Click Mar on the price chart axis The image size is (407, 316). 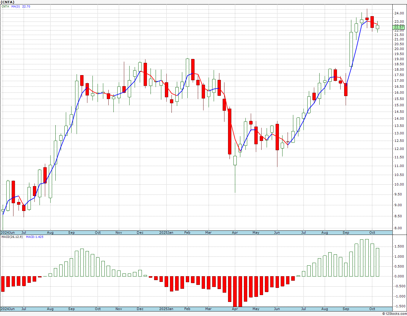click(208, 233)
